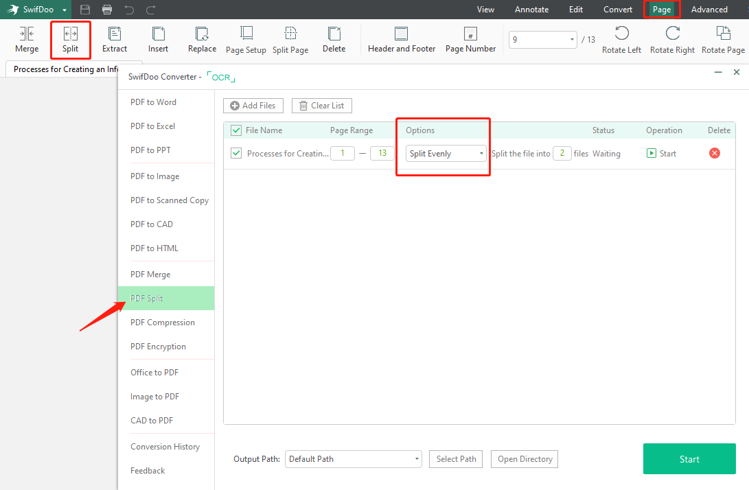Click the Delete pages tool
Viewport: 749px width, 490px height.
[x=334, y=40]
